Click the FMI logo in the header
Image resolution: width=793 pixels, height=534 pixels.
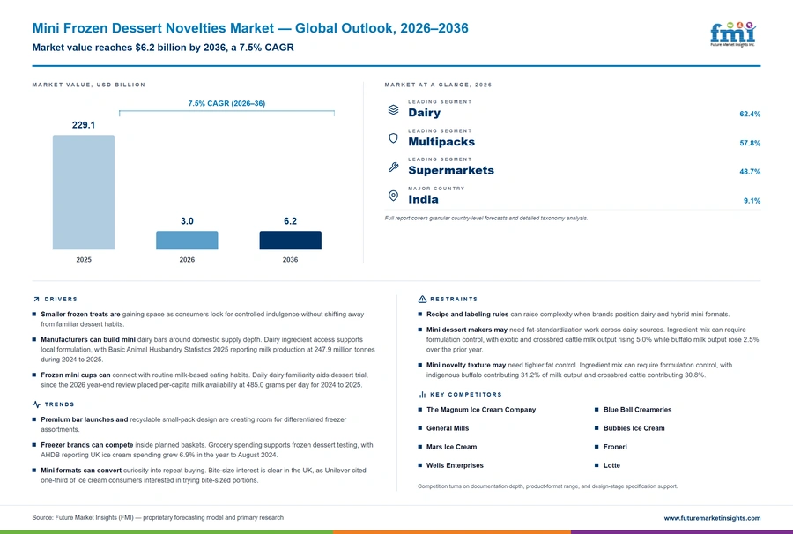coord(733,34)
